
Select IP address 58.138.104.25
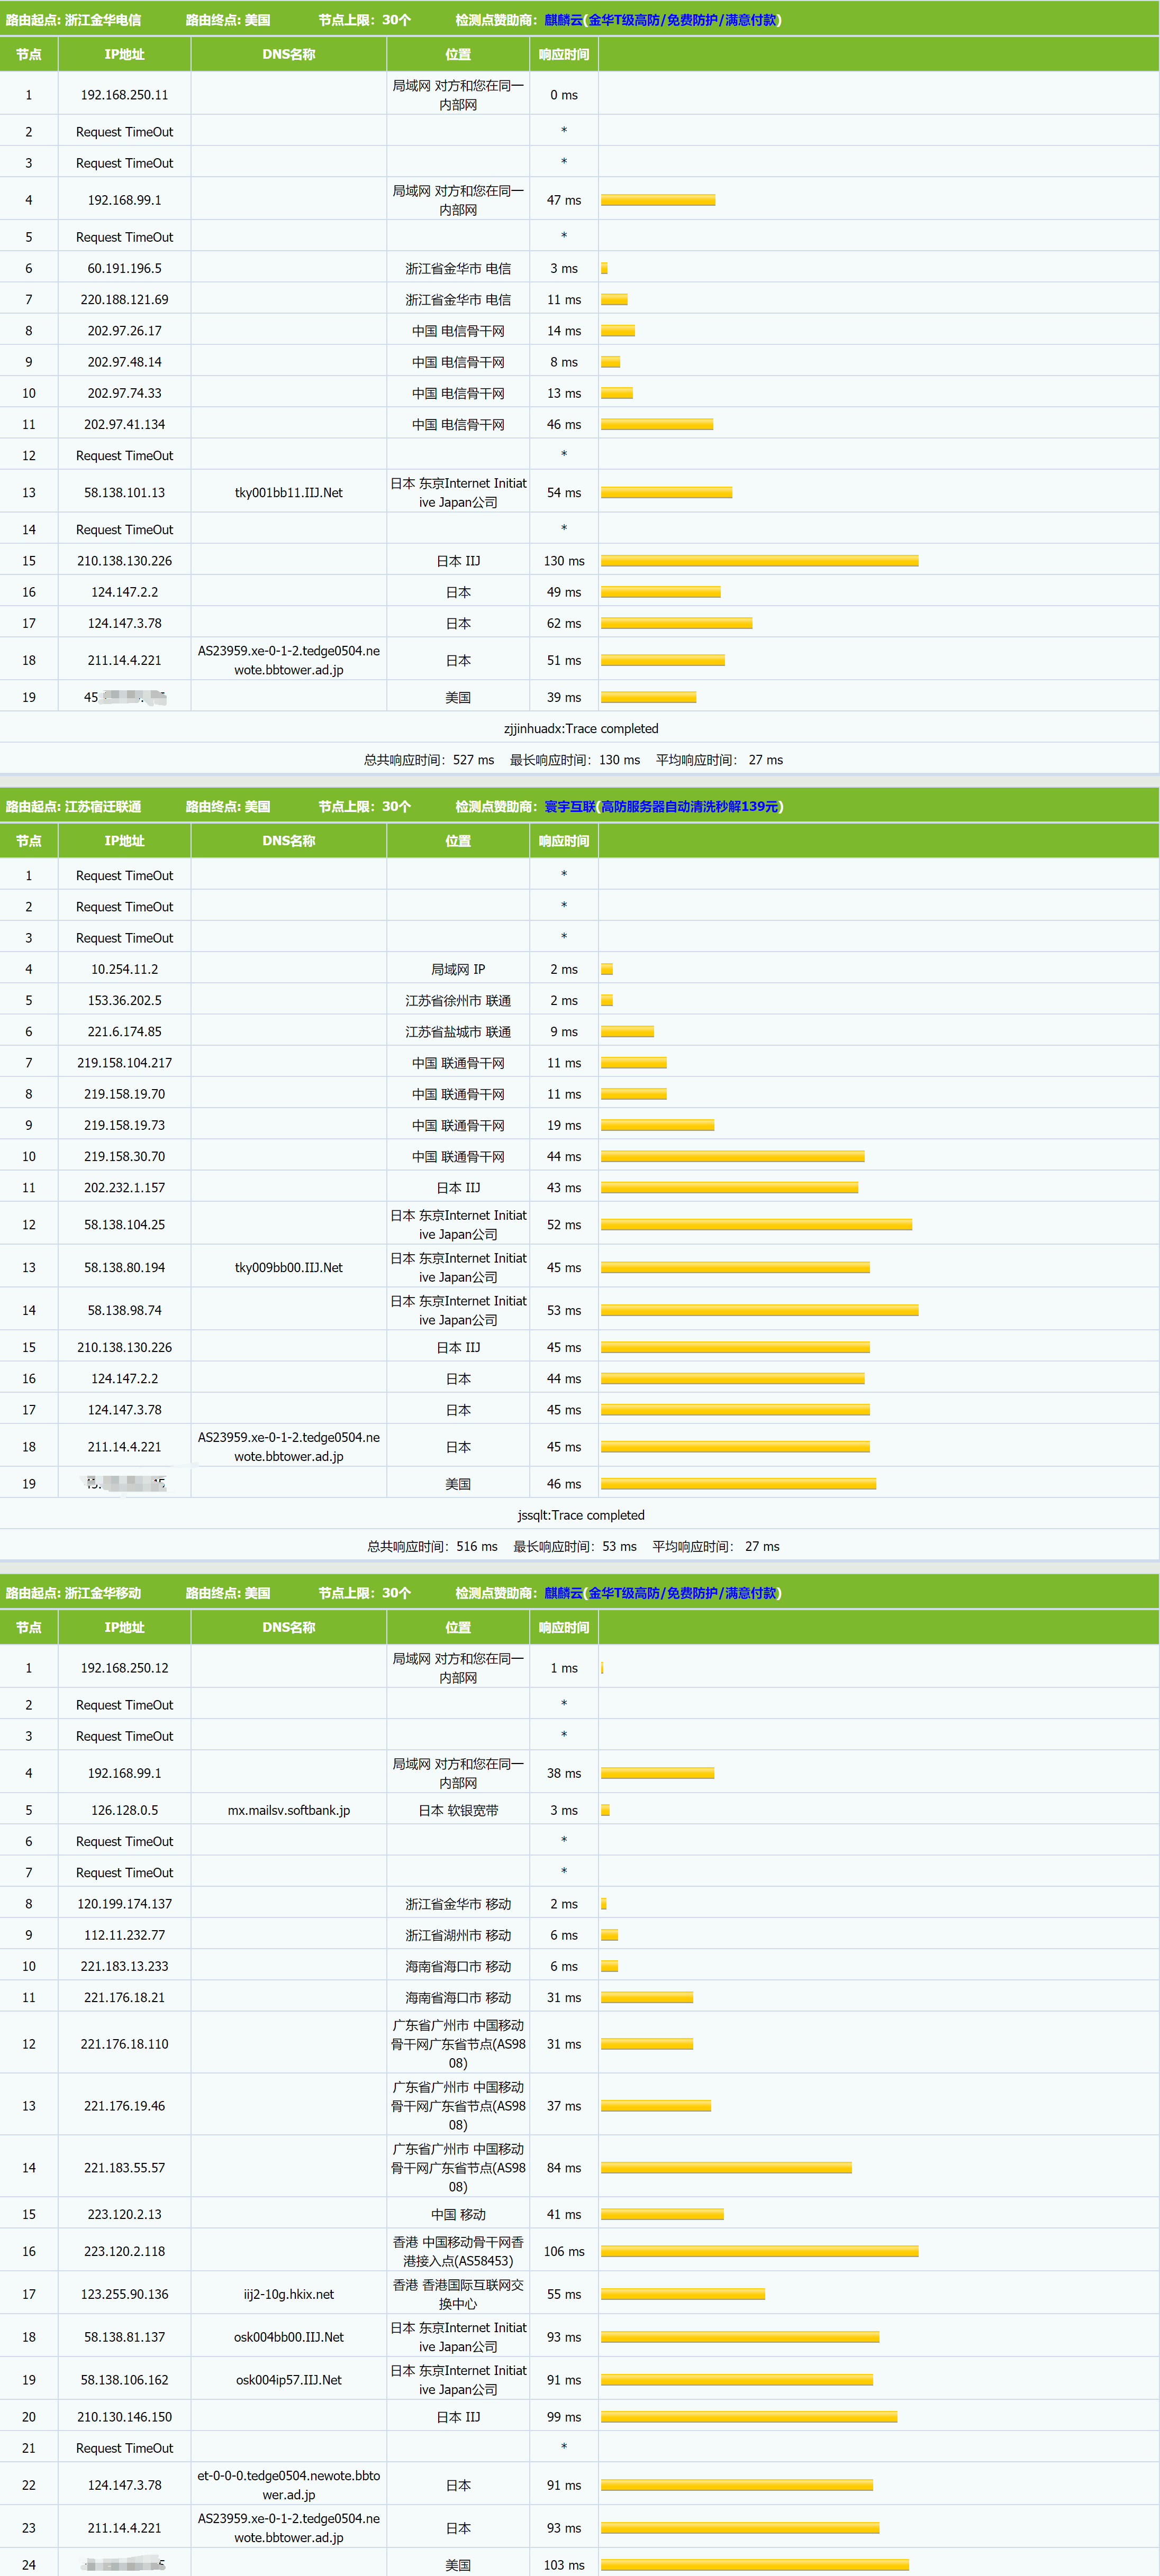click(x=124, y=1225)
